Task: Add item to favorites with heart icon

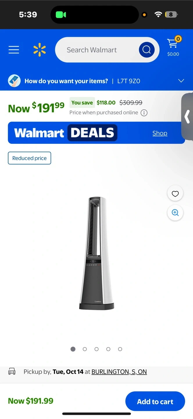Action: pyautogui.click(x=175, y=194)
